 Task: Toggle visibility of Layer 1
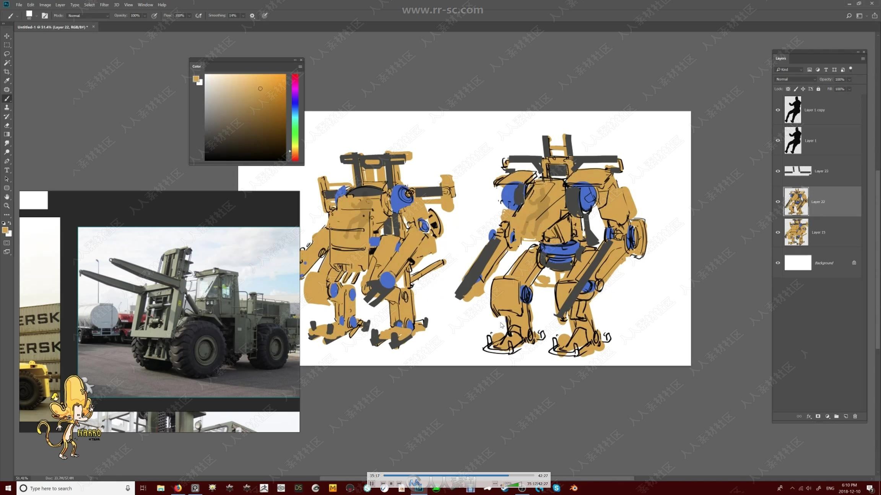point(778,141)
